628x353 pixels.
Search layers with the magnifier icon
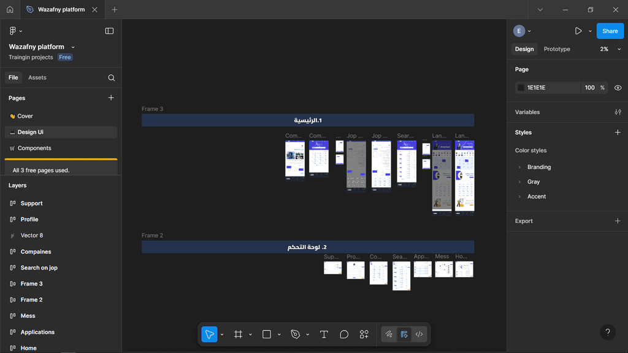point(111,78)
